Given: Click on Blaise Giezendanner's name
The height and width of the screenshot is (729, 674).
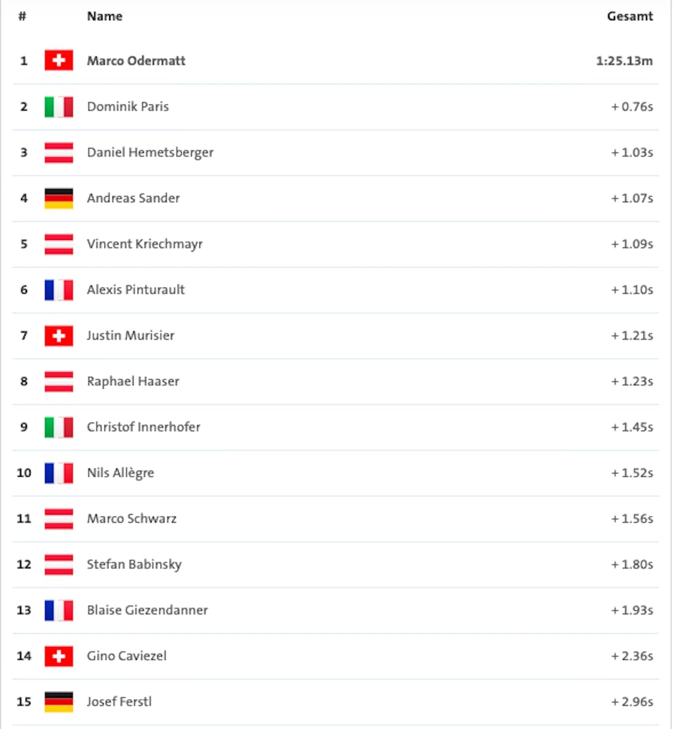Looking at the screenshot, I should point(147,610).
